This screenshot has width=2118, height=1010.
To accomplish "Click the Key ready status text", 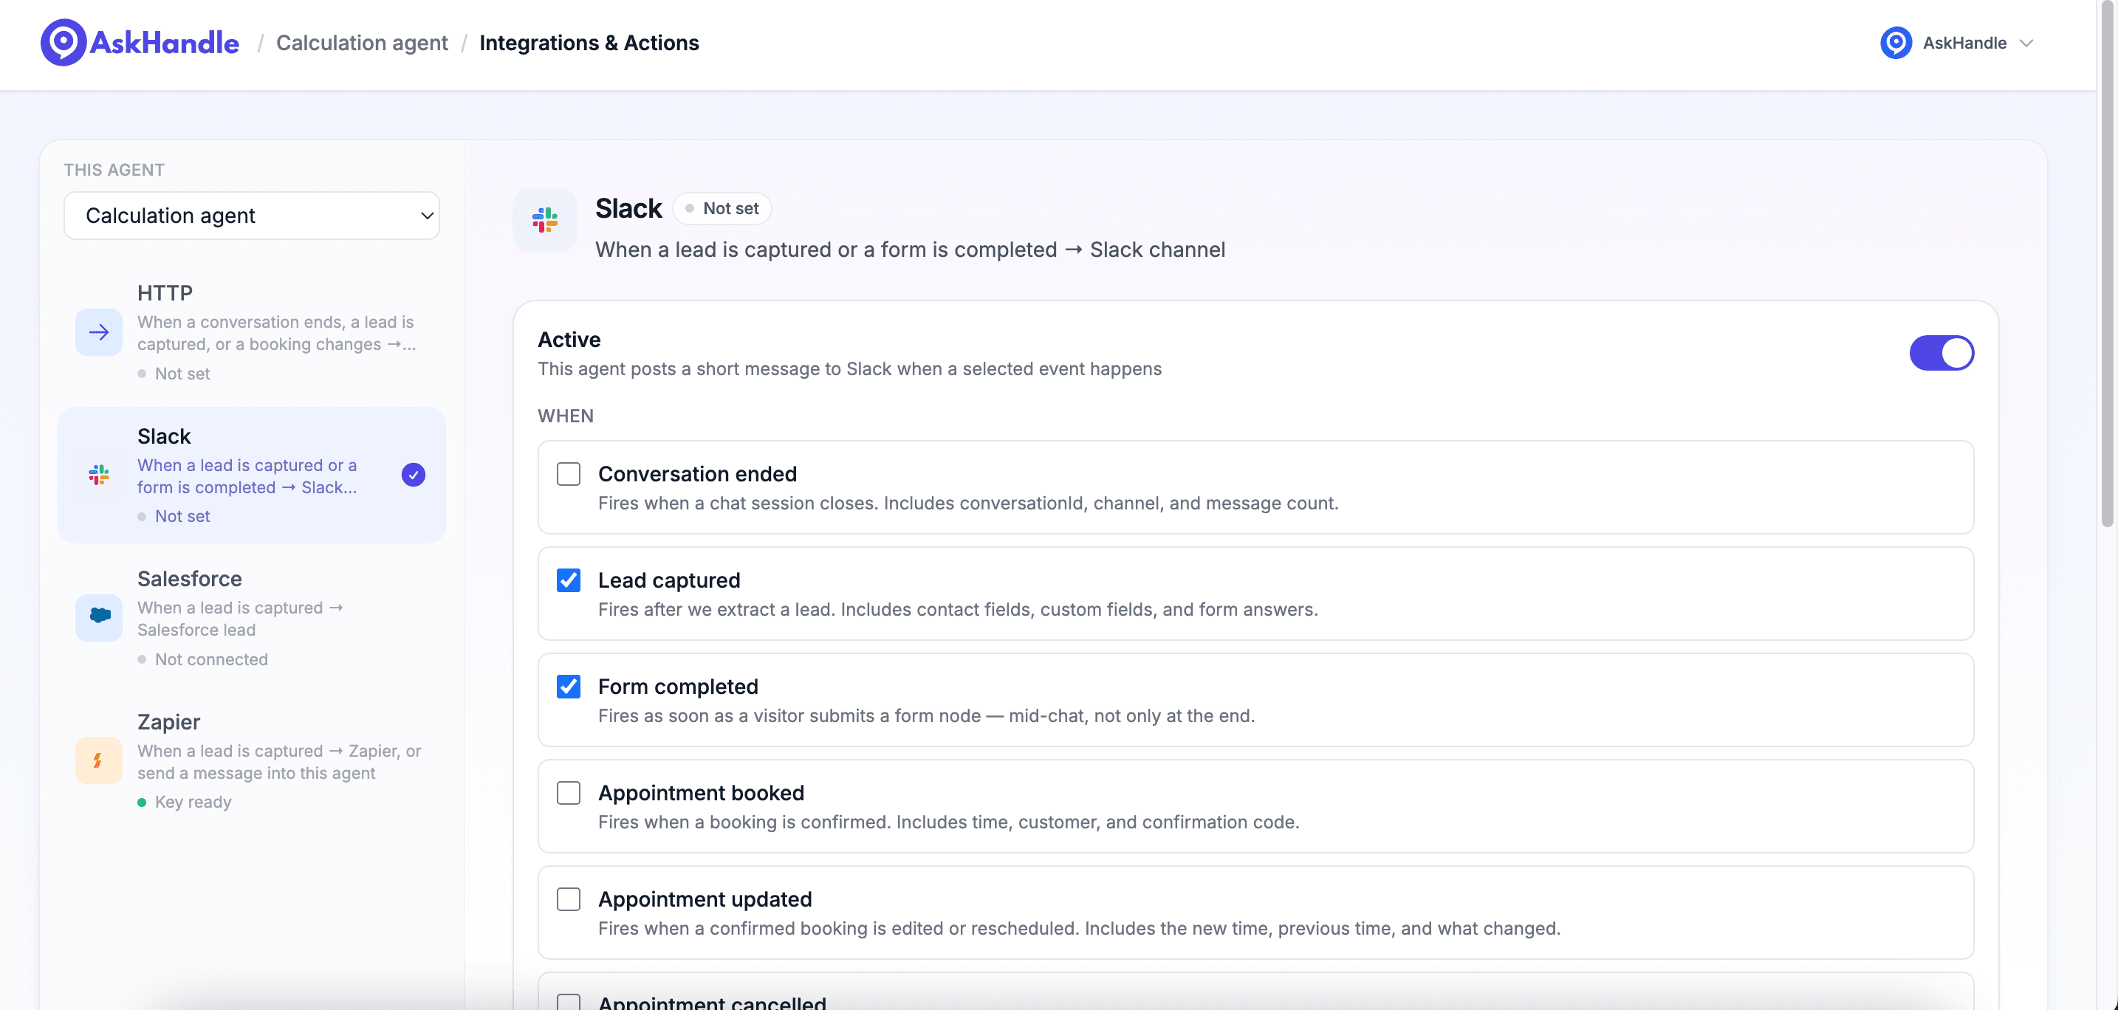I will tap(193, 802).
